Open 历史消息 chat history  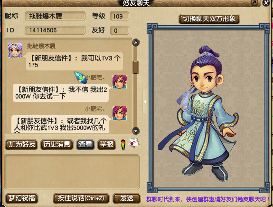(x=57, y=145)
